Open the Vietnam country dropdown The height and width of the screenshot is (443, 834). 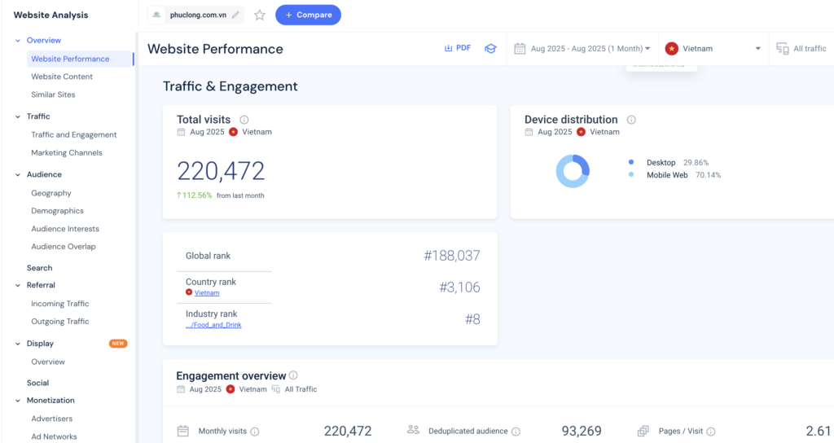713,49
